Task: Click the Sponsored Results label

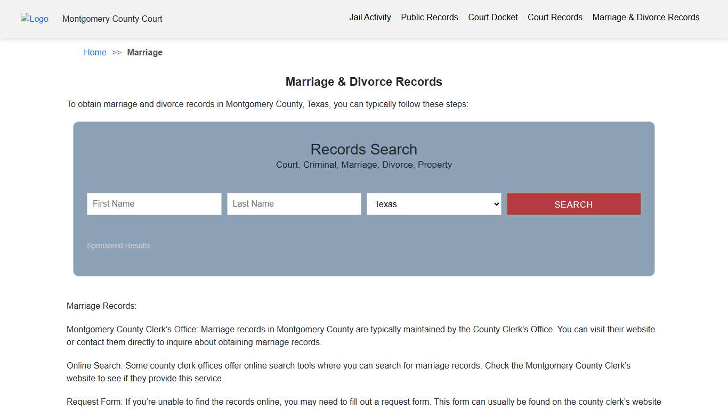Action: coord(118,246)
